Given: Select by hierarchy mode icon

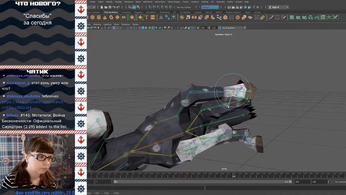Looking at the screenshot, I should 130,7.
